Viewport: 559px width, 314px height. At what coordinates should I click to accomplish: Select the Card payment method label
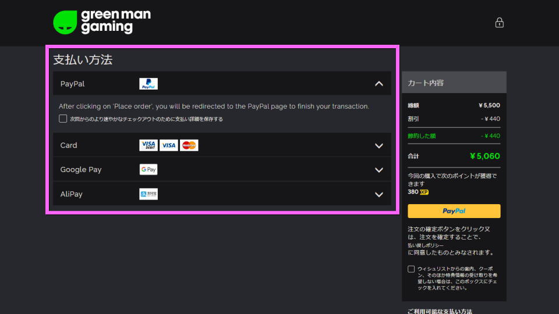(69, 145)
